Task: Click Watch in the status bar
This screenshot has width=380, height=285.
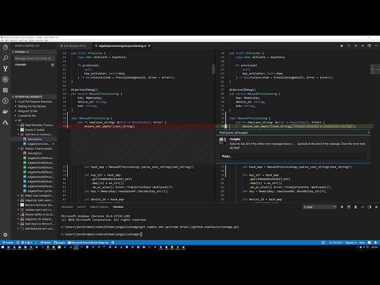Action: [46, 242]
